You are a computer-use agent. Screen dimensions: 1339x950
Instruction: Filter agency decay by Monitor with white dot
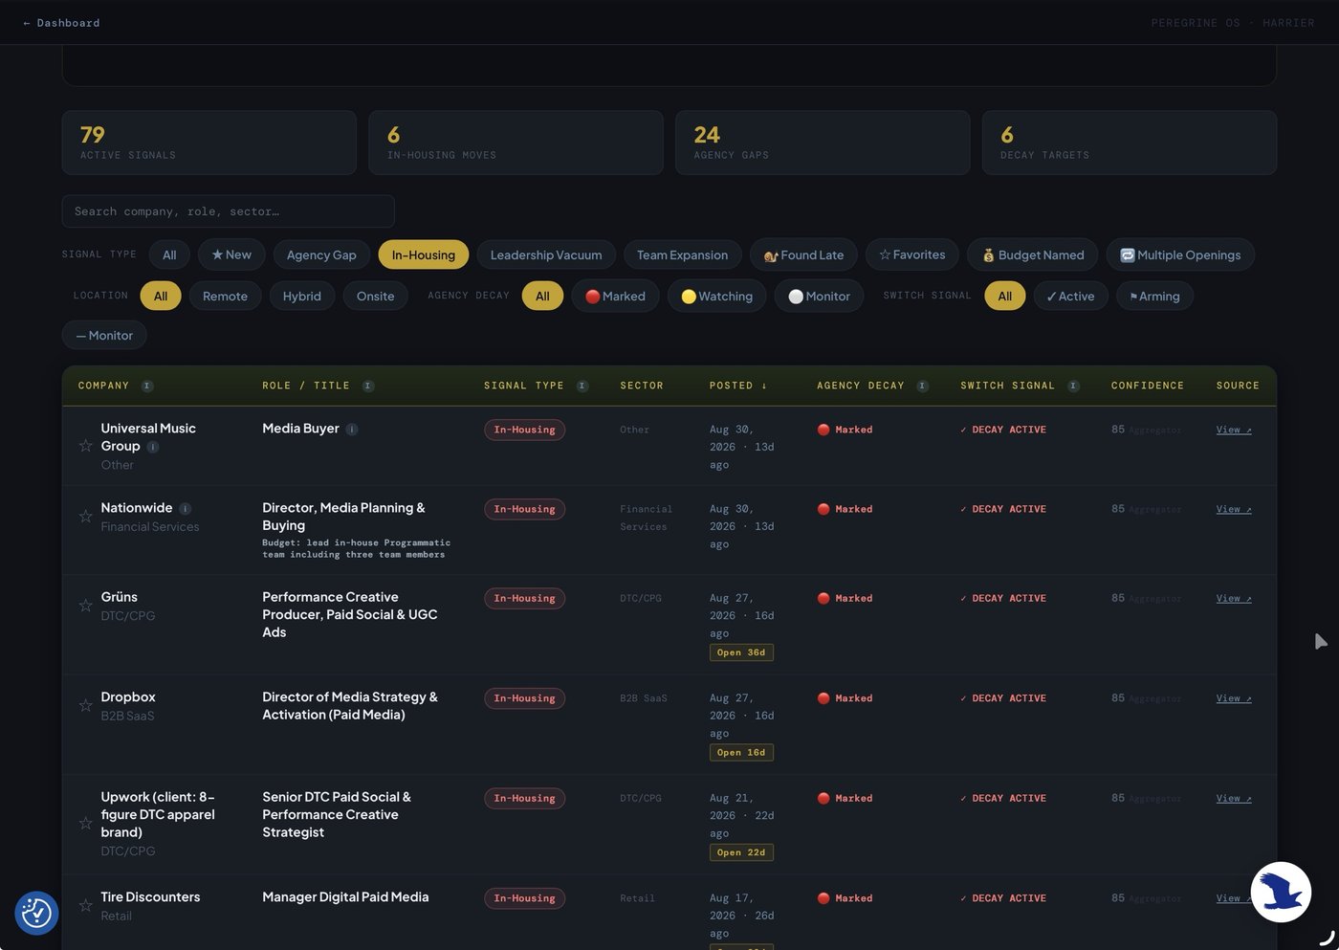[819, 296]
